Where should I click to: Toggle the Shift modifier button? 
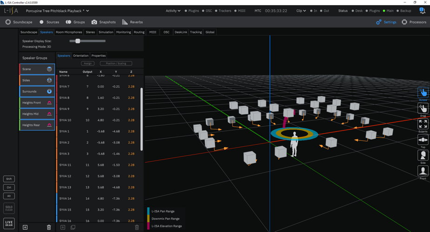[9, 179]
